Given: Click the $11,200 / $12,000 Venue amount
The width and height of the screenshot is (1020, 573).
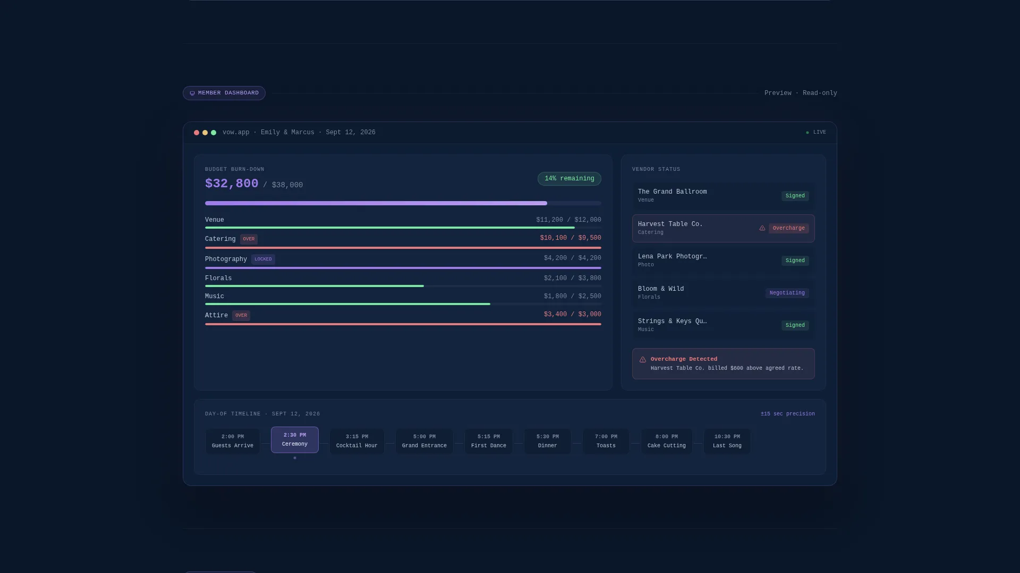Looking at the screenshot, I should pos(568,220).
